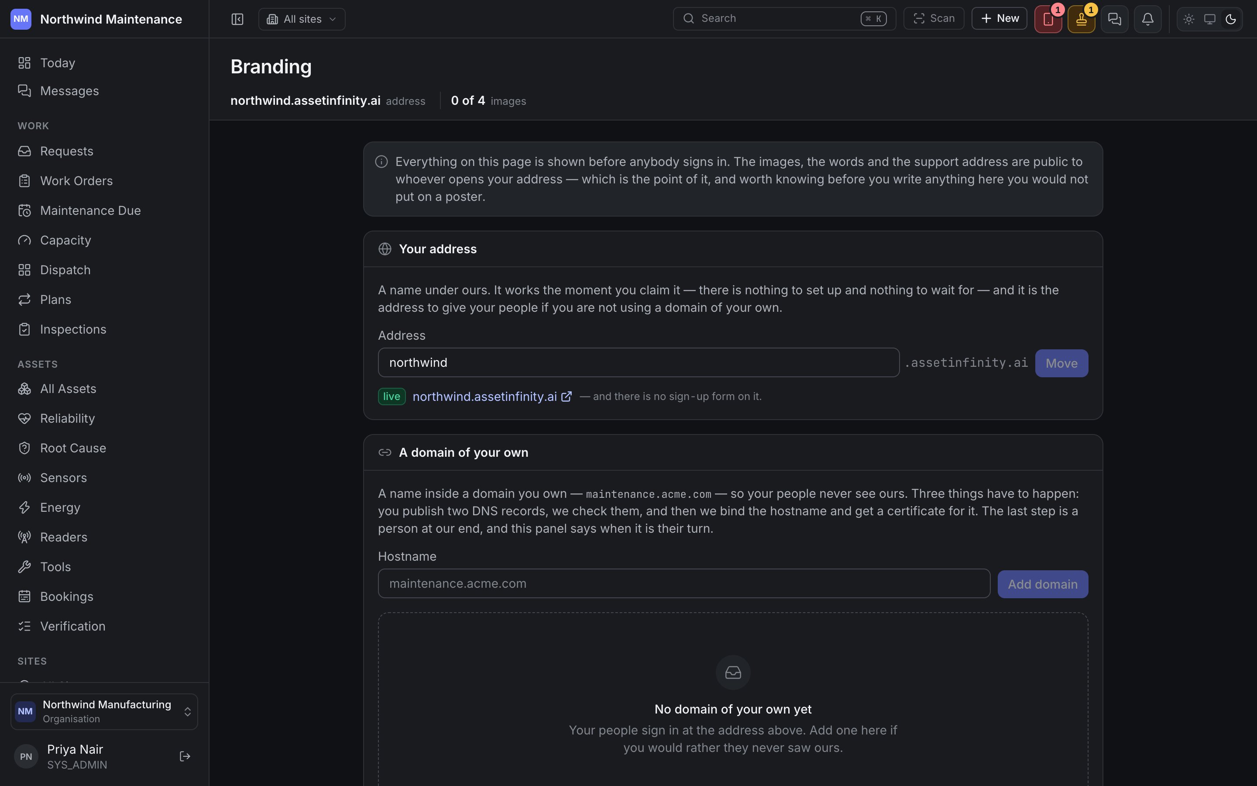Open Inspections in the sidebar

[x=104, y=329]
